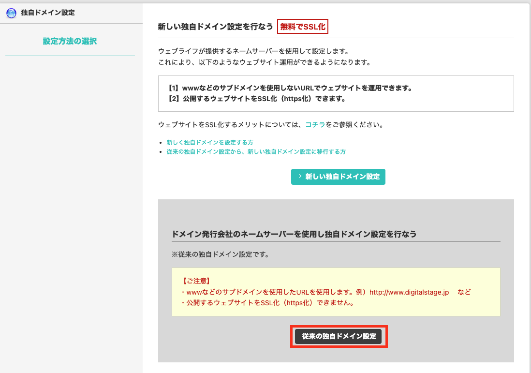Viewport: 531px width, 373px height.
Task: Click the arrow chevron on 新しい独自ドメイン設定 button
Action: (300, 176)
